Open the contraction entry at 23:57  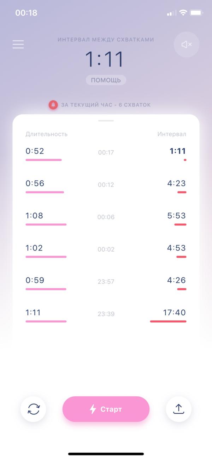coord(106,282)
